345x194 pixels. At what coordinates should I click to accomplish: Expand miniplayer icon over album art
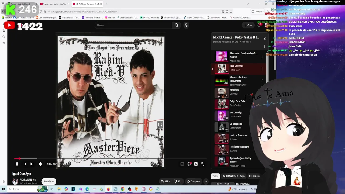160,125
